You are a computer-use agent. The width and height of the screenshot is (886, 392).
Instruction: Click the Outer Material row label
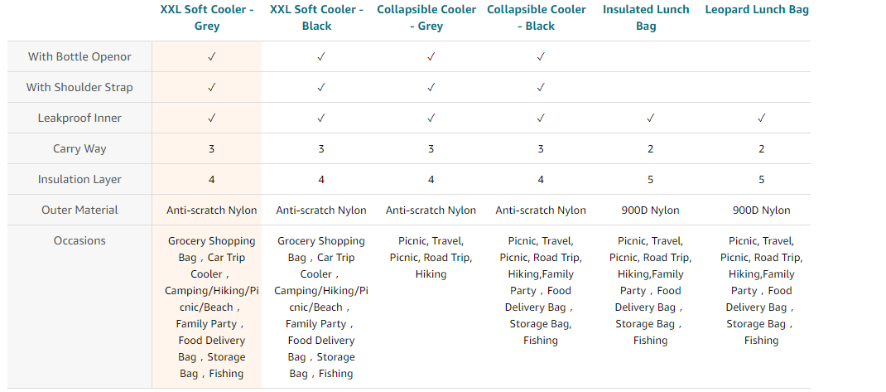(79, 210)
